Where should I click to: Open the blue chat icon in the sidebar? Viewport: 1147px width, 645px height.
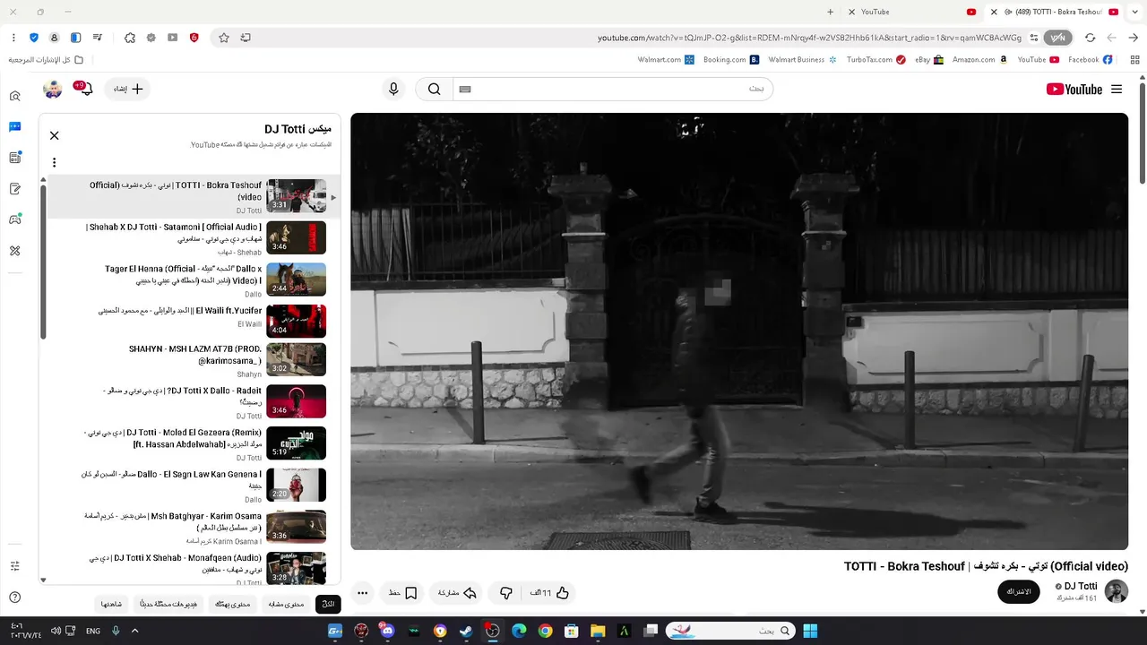click(14, 127)
